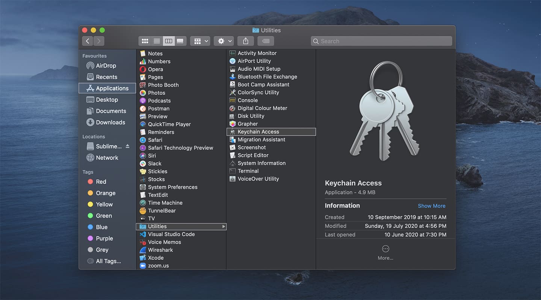Click inside the Search field
The height and width of the screenshot is (300, 541).
pyautogui.click(x=381, y=41)
